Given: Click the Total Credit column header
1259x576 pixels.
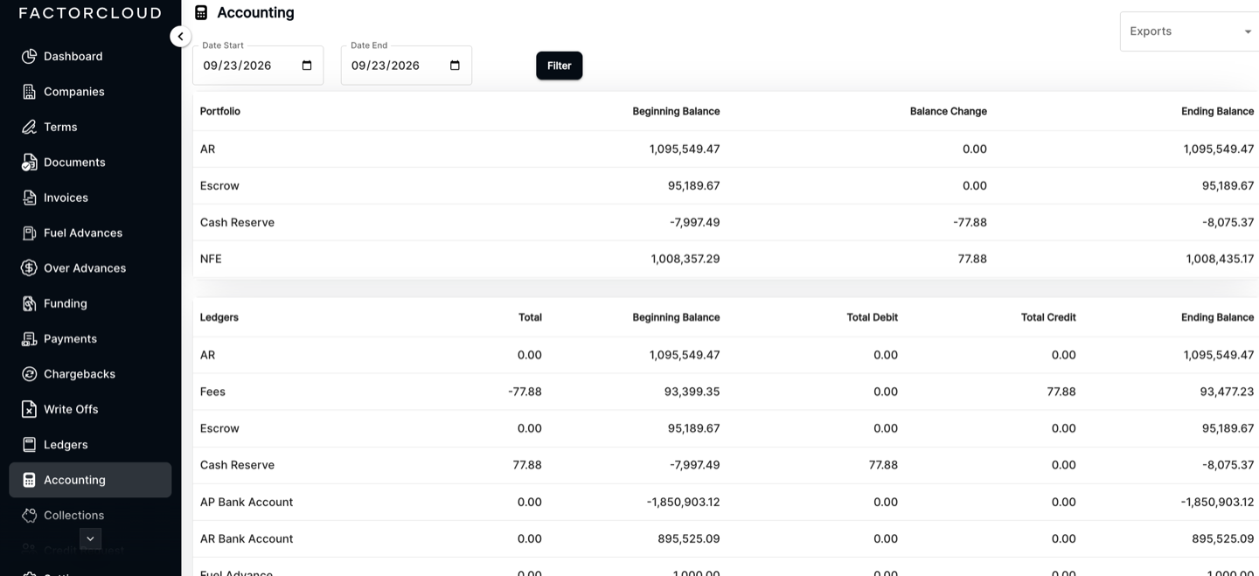Looking at the screenshot, I should click(x=1048, y=317).
